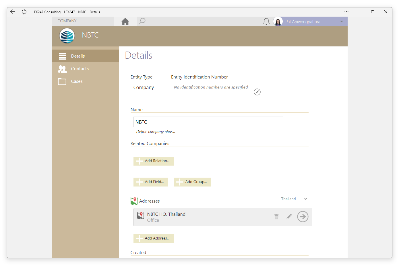Open search with the magnifier icon
The image size is (399, 265).
tap(142, 21)
